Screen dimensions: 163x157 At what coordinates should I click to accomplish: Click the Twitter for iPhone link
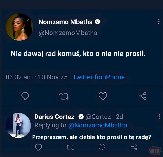tap(99, 77)
